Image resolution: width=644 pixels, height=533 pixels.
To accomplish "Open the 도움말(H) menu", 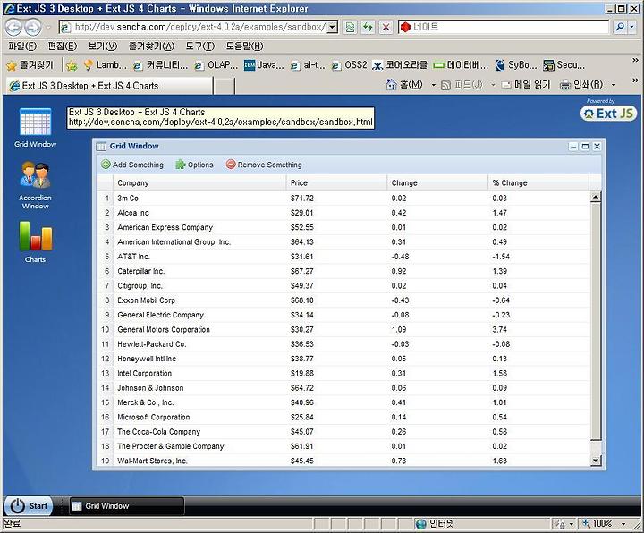I will point(244,46).
